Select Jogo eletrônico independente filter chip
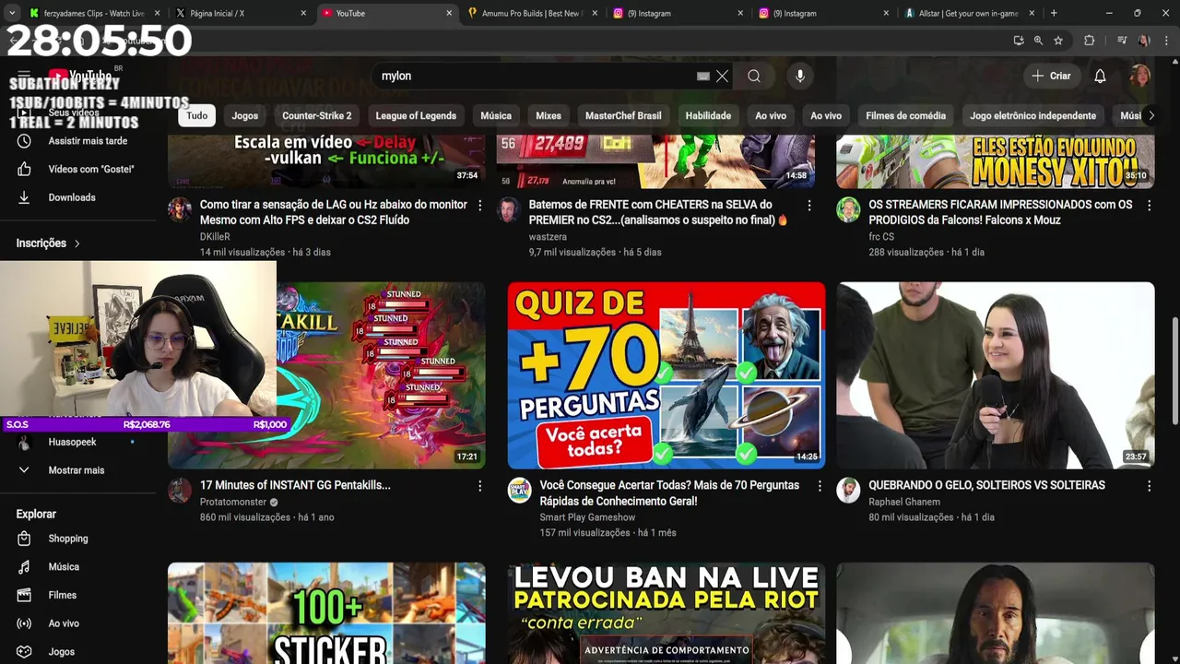This screenshot has height=664, width=1180. (x=1032, y=115)
